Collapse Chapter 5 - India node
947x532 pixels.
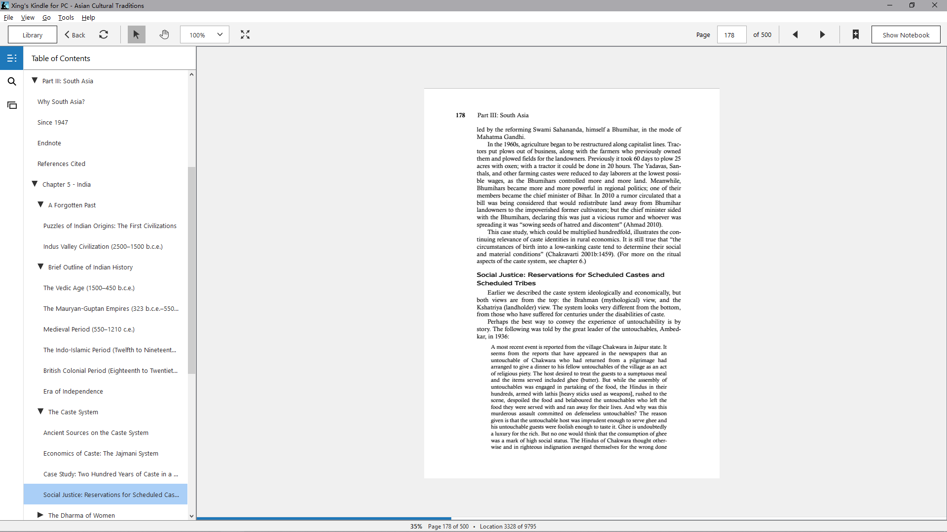35,184
